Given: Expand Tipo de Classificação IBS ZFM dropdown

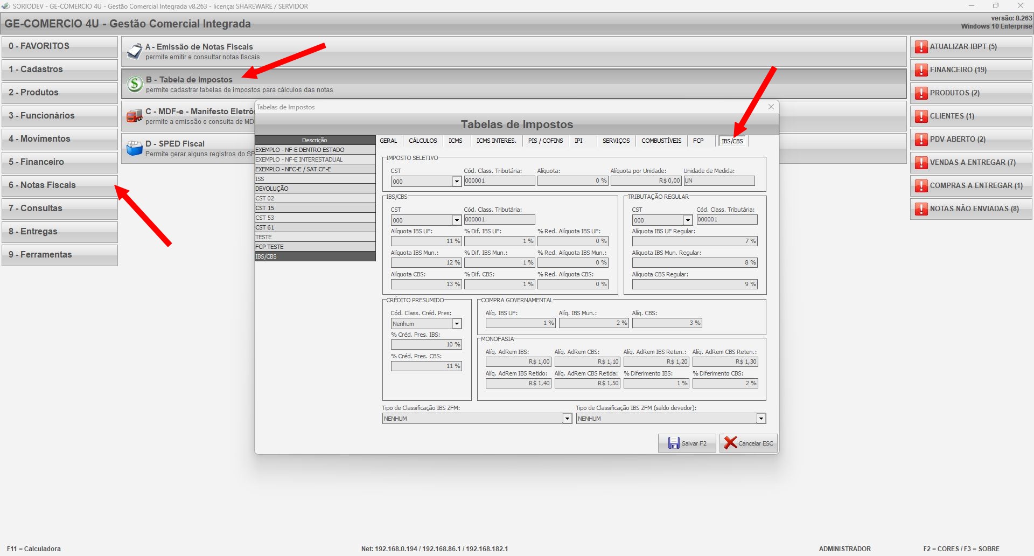Looking at the screenshot, I should (567, 419).
